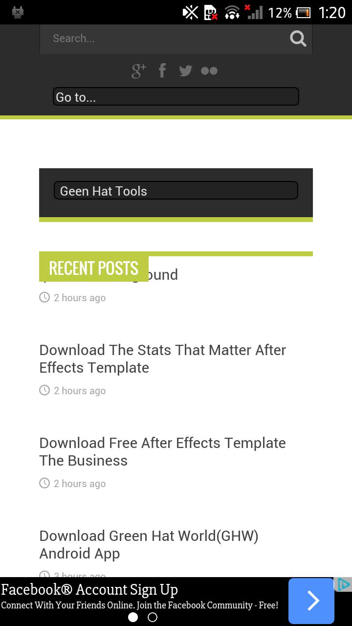The height and width of the screenshot is (626, 352).
Task: Select the first ad carousel dot
Action: [133, 617]
